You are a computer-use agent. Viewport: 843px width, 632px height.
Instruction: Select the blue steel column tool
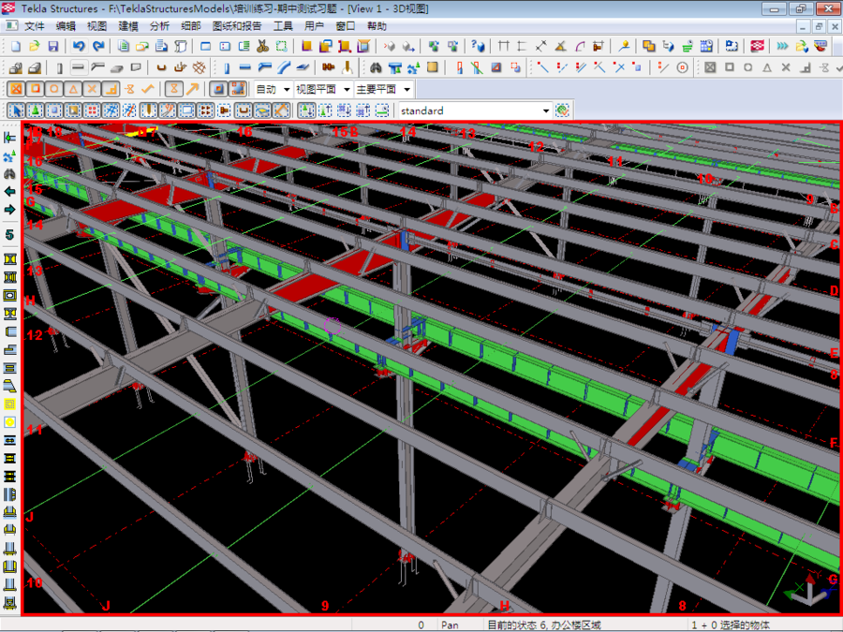point(227,67)
